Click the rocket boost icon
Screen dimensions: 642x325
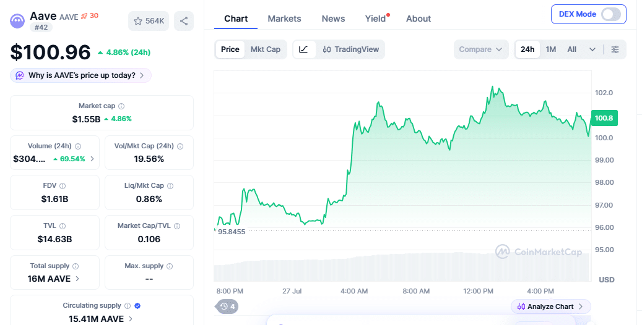point(84,16)
